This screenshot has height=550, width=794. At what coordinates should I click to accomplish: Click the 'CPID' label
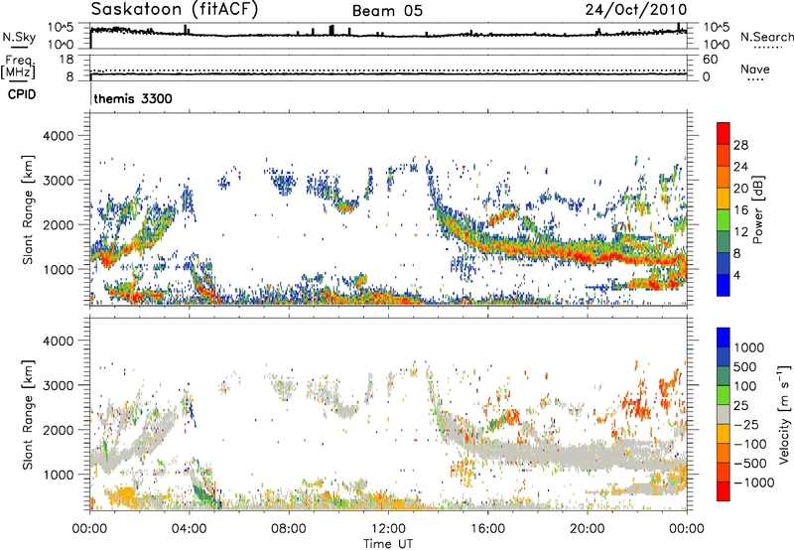click(22, 94)
